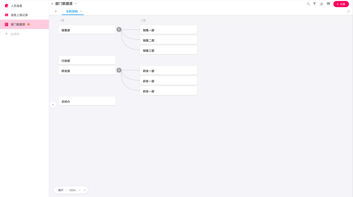Open the statistics chart icon
Image resolution: width=353 pixels, height=197 pixels.
(x=321, y=4)
